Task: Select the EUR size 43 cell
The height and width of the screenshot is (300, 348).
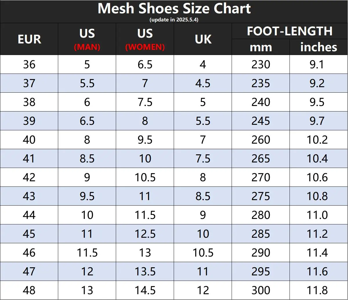Action: coord(29,196)
